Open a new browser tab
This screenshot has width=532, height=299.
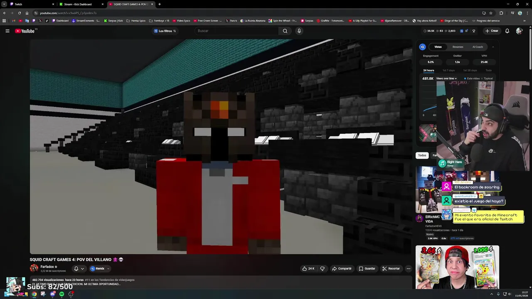(160, 4)
